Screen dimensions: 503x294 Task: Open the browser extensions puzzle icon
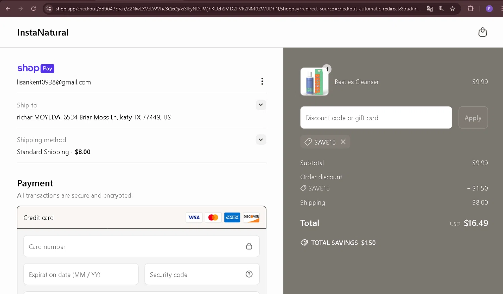(x=470, y=9)
